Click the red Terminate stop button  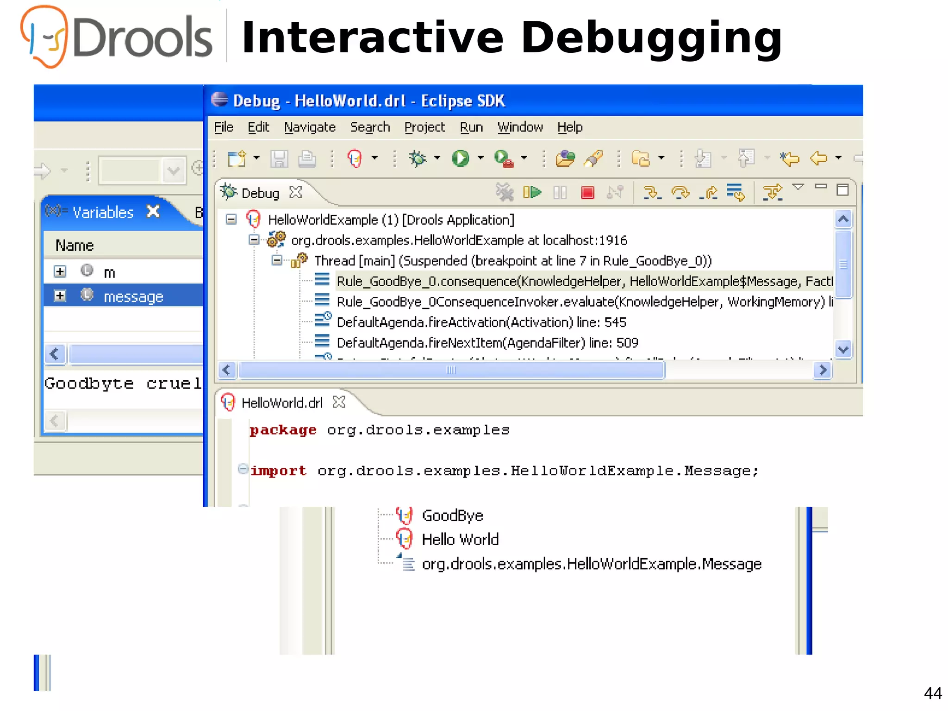coord(587,192)
